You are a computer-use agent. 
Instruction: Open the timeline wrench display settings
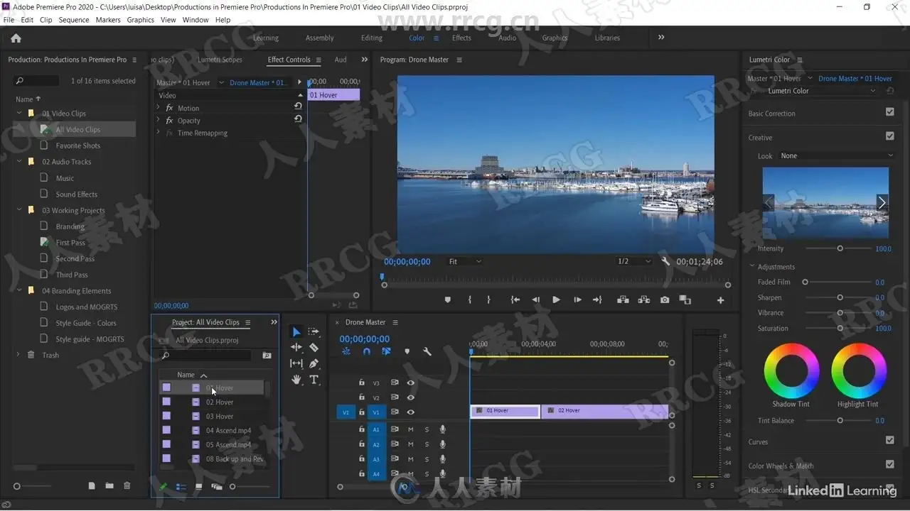tap(427, 351)
